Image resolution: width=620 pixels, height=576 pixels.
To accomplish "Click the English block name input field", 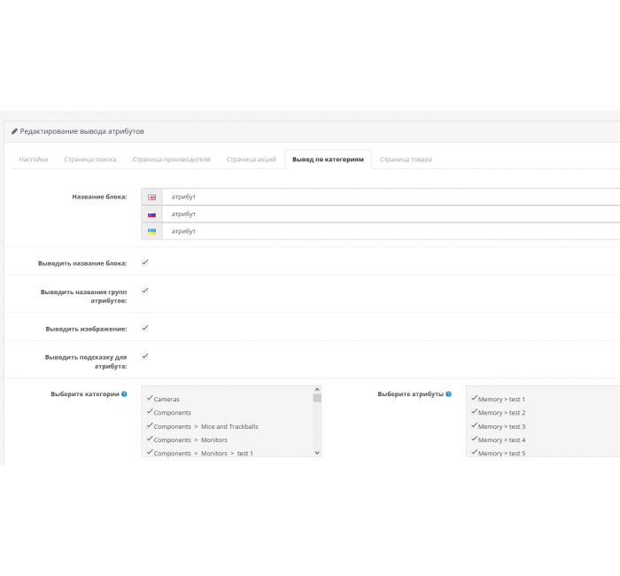I will [391, 197].
